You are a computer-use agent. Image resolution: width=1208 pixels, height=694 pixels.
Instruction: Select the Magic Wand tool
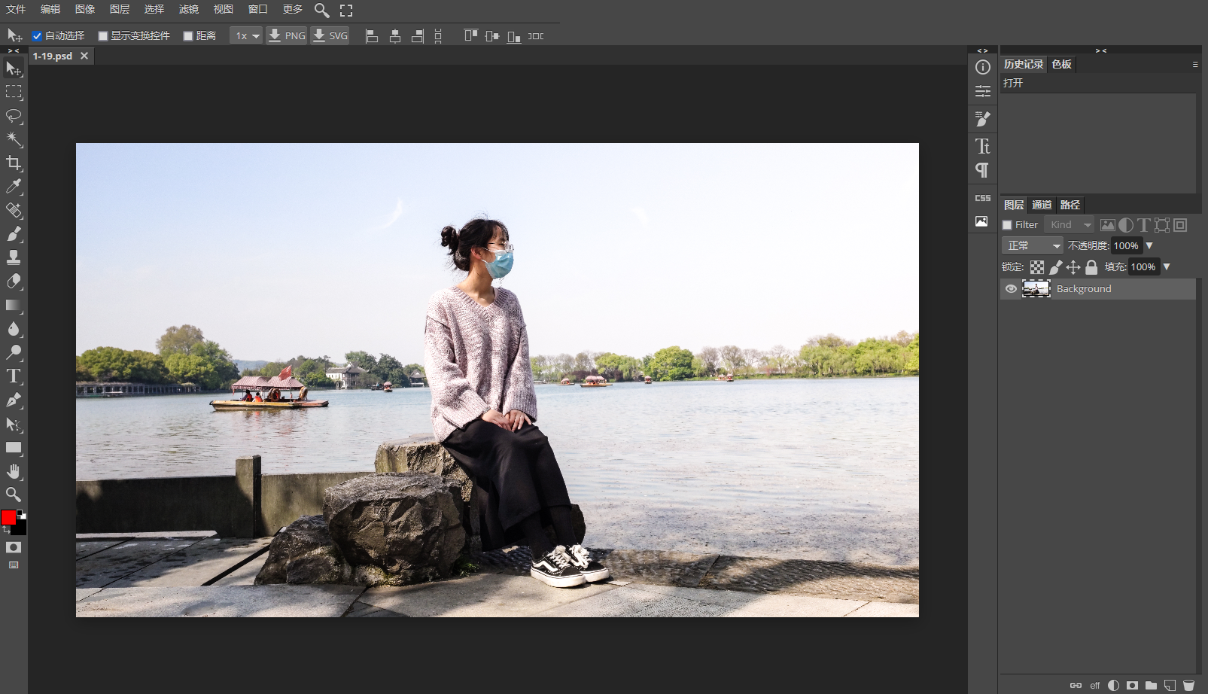tap(14, 139)
